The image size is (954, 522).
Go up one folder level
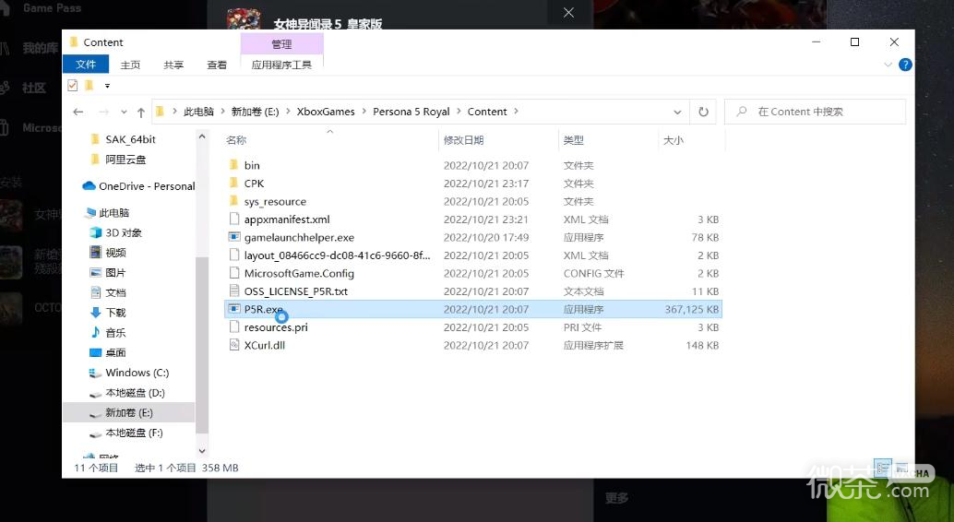[x=141, y=112]
